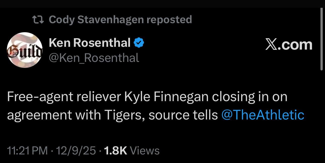Click Ken Rosenthal's blue verified badge
This screenshot has height=163, width=325.
point(139,42)
